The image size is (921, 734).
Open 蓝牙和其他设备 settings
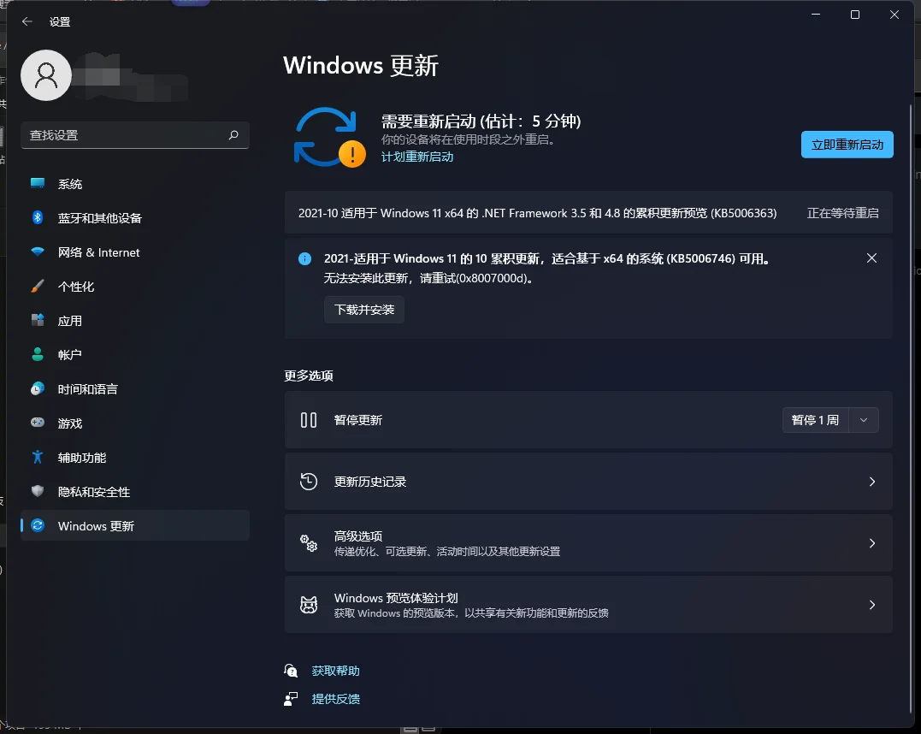[x=135, y=218]
